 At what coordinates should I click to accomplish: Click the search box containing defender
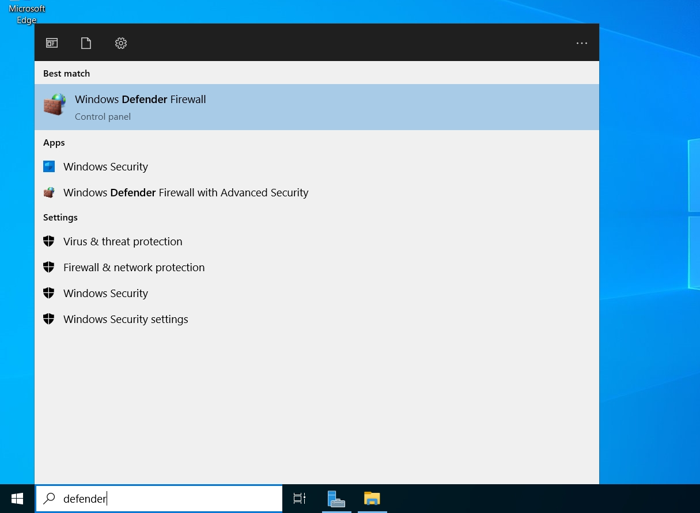pyautogui.click(x=167, y=499)
